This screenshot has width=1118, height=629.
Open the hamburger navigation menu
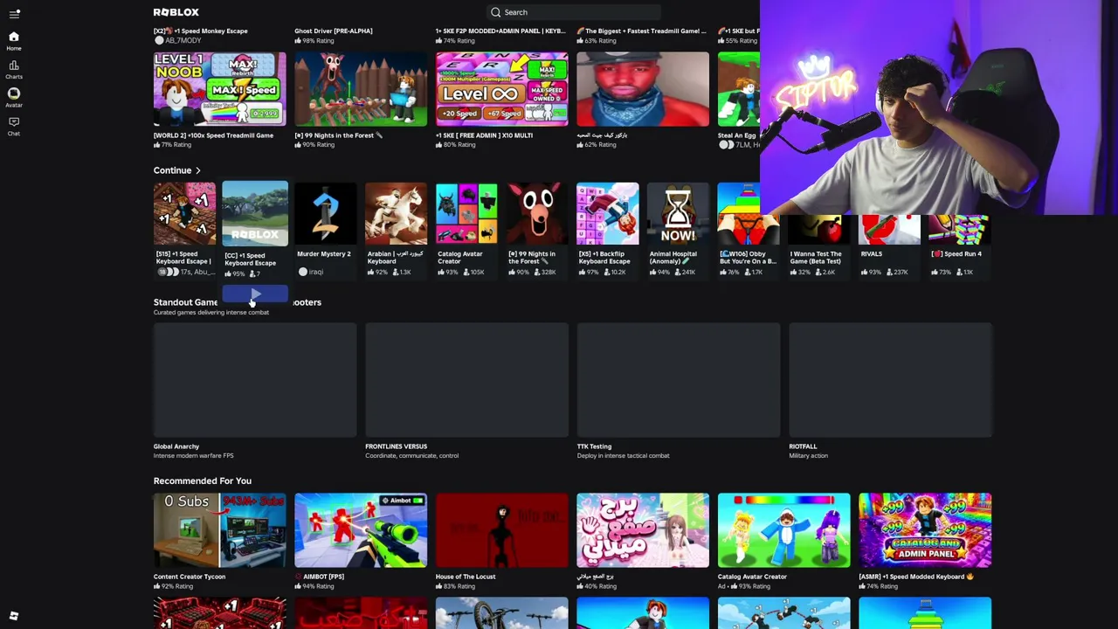click(14, 13)
